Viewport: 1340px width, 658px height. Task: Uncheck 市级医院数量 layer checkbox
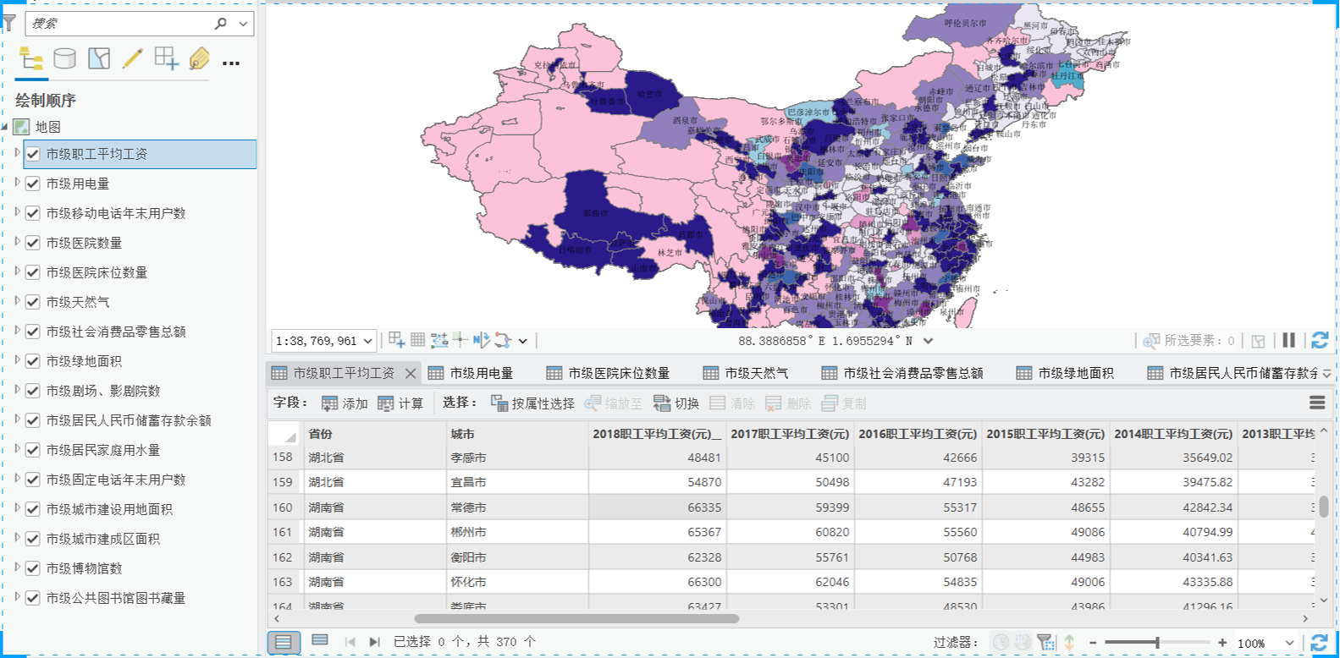tap(33, 243)
